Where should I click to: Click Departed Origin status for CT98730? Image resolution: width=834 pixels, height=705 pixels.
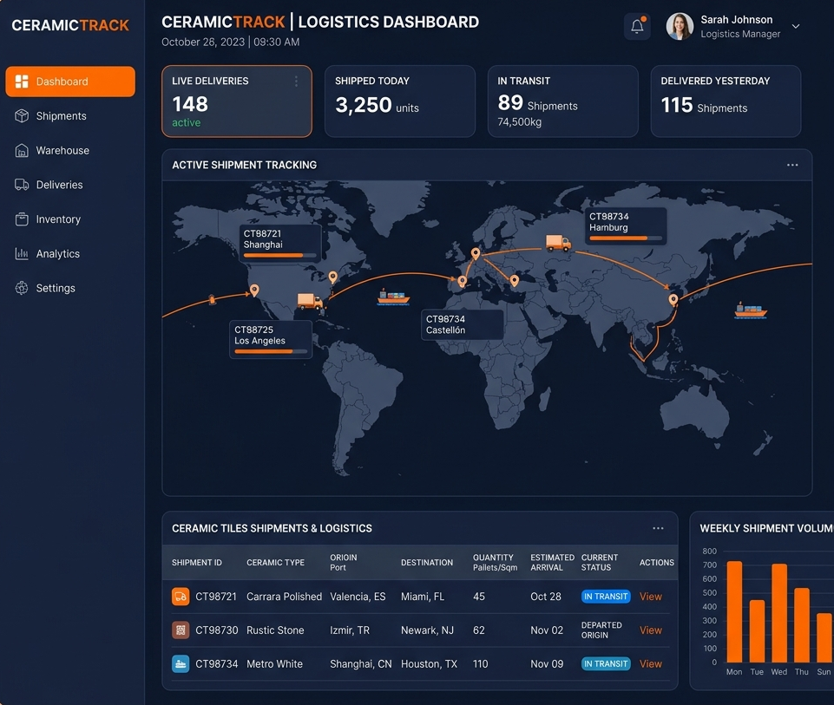click(601, 630)
